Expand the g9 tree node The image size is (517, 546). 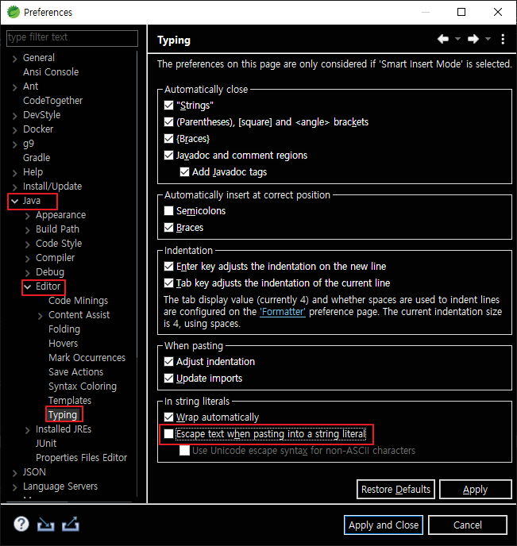click(14, 144)
